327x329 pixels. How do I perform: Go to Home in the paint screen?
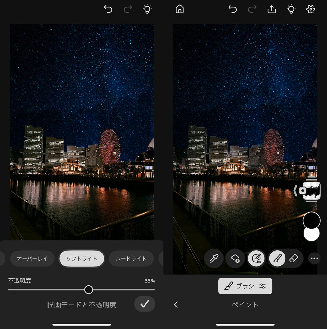pos(180,9)
